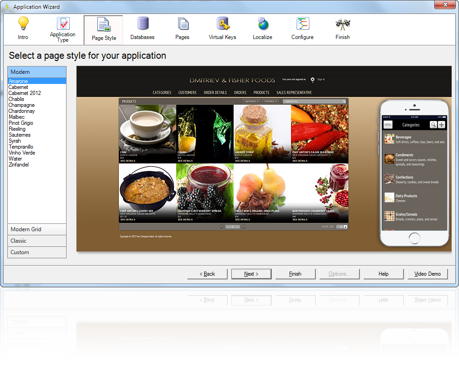Go to the Pages step icon

click(183, 24)
